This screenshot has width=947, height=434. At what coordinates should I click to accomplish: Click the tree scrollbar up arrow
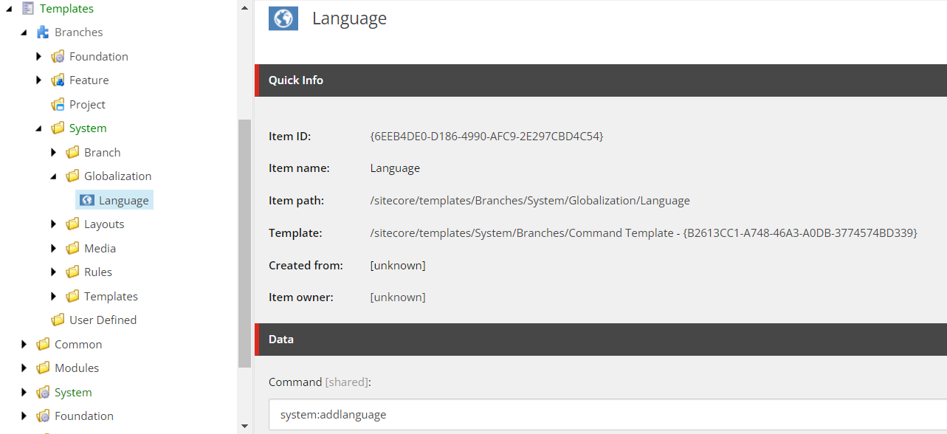[x=245, y=7]
